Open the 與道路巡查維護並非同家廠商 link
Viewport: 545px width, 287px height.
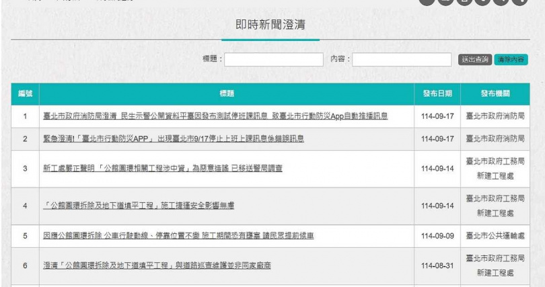[x=157, y=265]
